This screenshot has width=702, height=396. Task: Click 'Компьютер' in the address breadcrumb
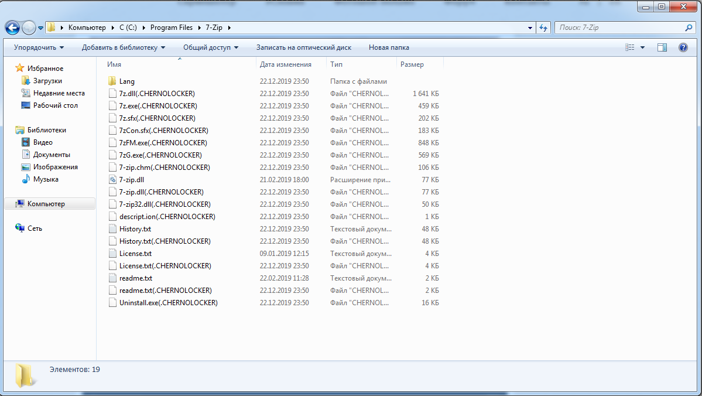tap(87, 28)
